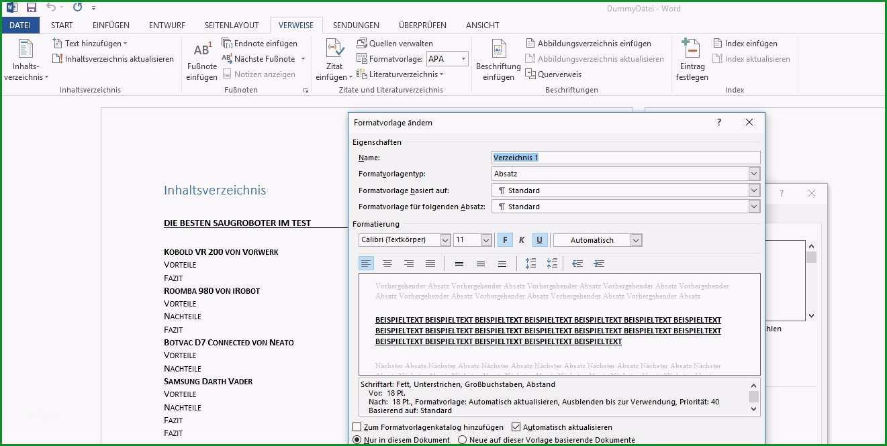Click heading Kobold VR 200 von Vorwerk
The height and width of the screenshot is (446, 887).
[x=221, y=252]
